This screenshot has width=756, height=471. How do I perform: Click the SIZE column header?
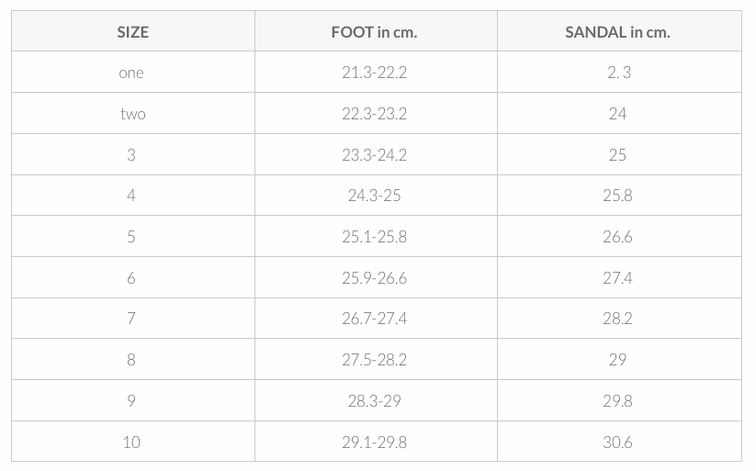point(132,32)
